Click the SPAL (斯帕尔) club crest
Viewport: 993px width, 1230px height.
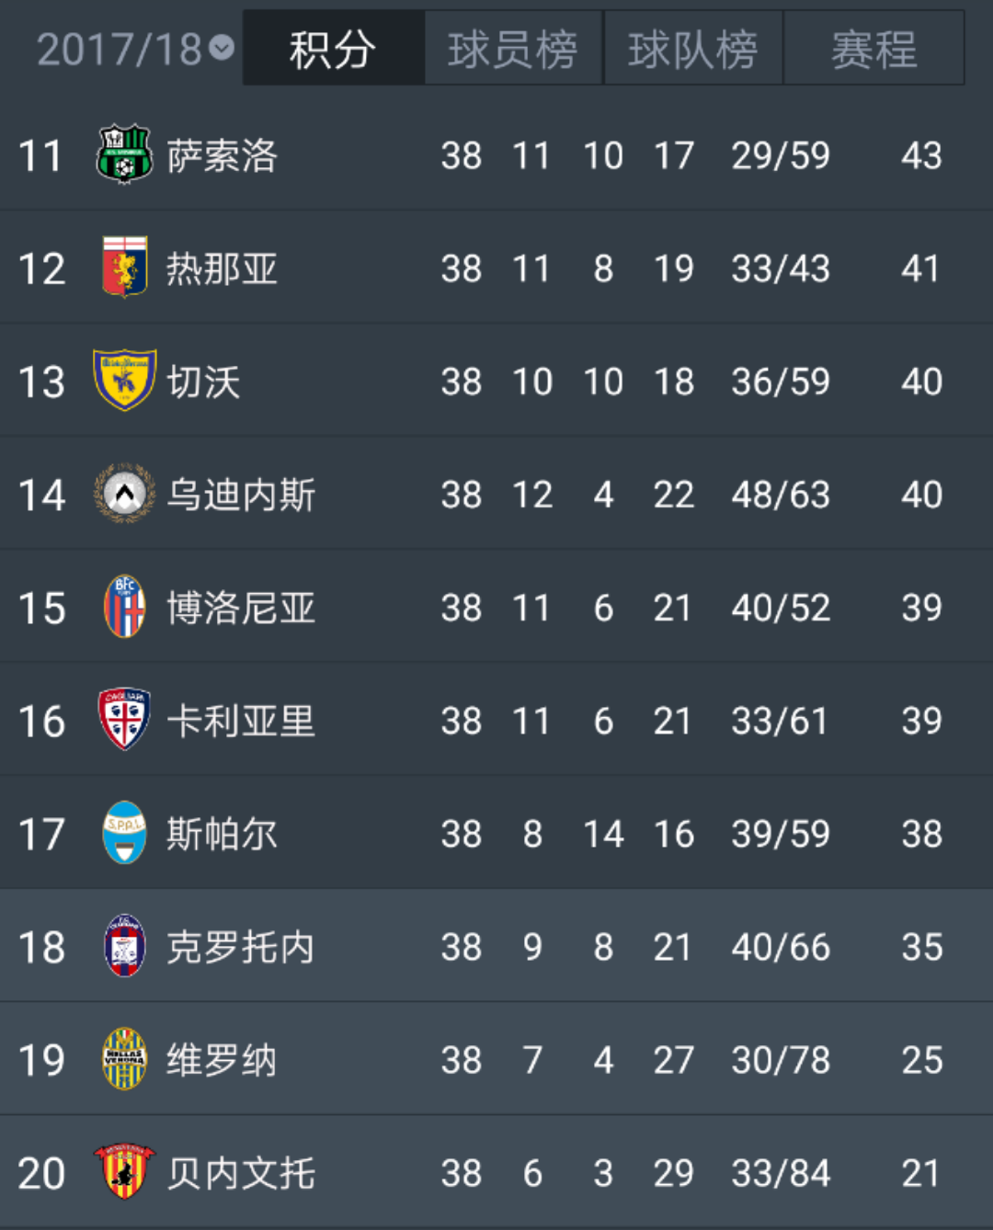pos(124,833)
